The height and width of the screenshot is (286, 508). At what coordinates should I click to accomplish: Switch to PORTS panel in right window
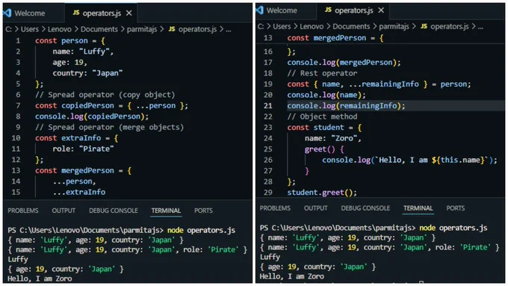[x=456, y=208]
